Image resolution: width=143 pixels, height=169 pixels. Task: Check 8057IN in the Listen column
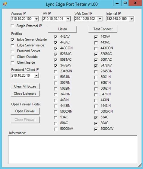click(56, 83)
